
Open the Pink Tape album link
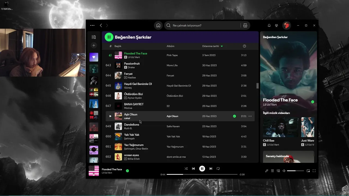pyautogui.click(x=172, y=55)
